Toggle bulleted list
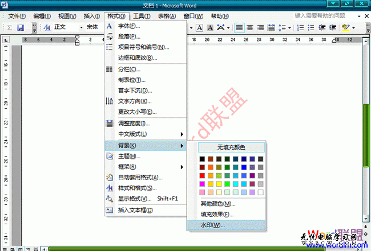Image resolution: width=371 pixels, height=251 pixels. click(x=311, y=28)
